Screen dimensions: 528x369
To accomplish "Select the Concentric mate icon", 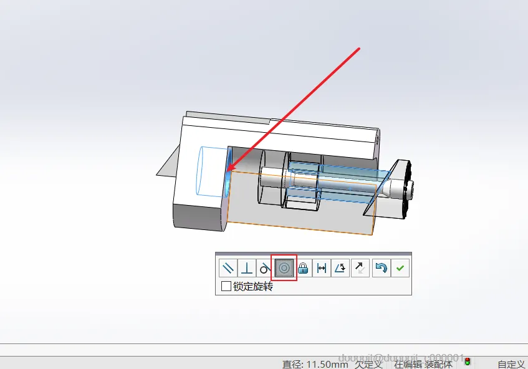I will pos(284,268).
